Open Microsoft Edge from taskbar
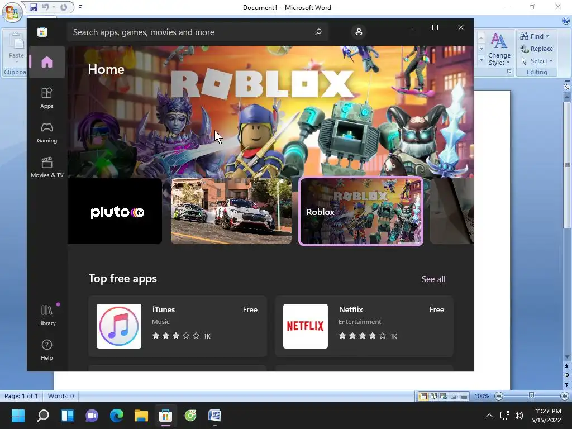This screenshot has height=429, width=572. coord(117,416)
